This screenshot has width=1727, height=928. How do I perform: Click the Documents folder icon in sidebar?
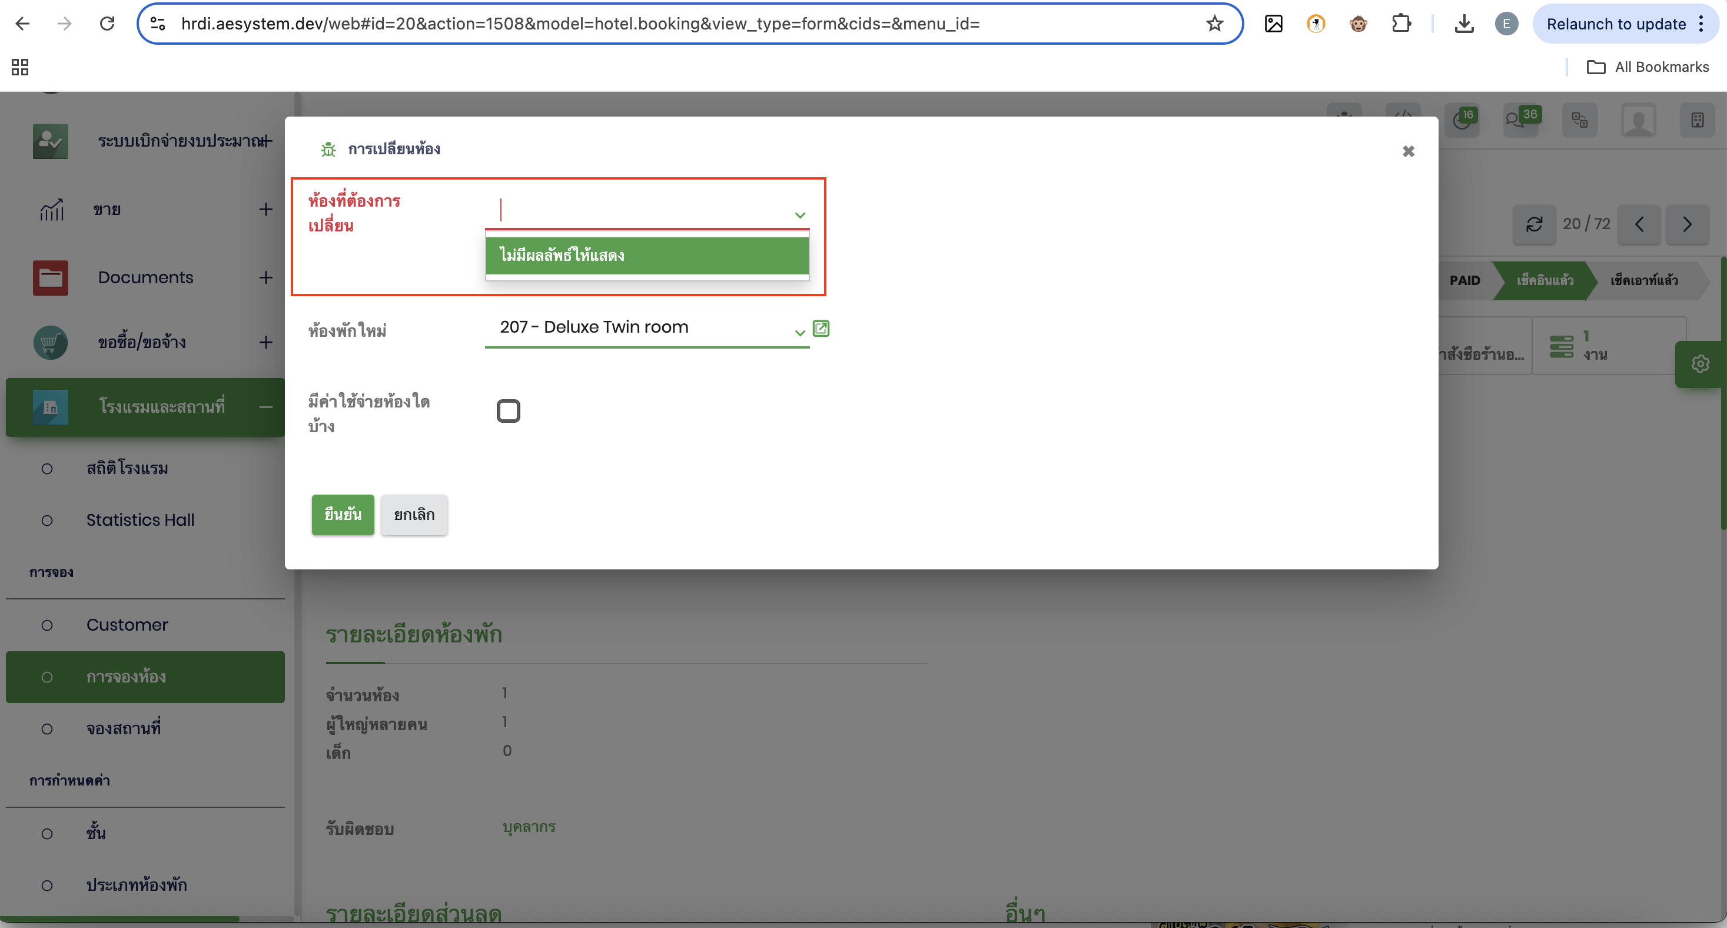pos(50,277)
